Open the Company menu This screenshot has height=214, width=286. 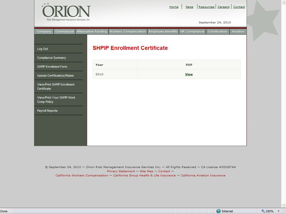[x=44, y=32]
